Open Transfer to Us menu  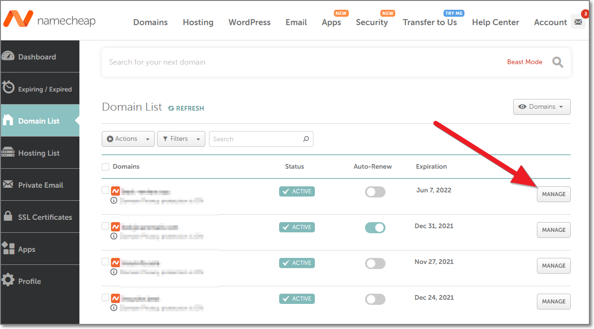click(430, 22)
